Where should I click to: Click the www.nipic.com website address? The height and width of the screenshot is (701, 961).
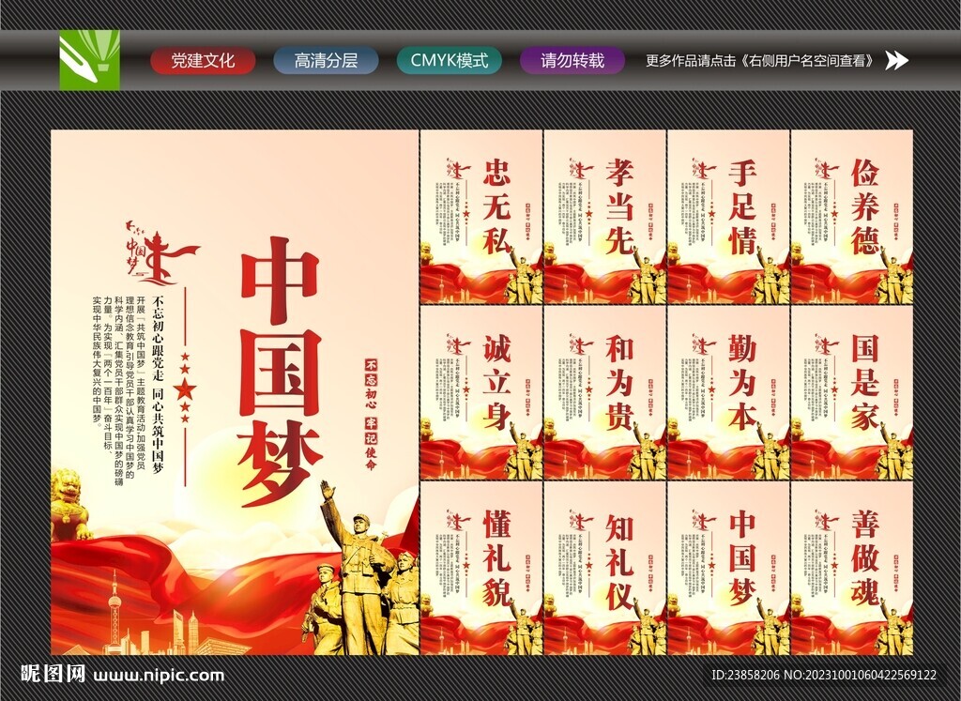click(159, 676)
